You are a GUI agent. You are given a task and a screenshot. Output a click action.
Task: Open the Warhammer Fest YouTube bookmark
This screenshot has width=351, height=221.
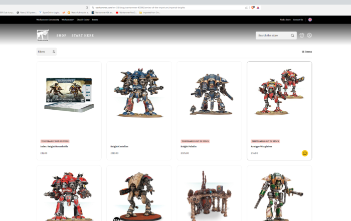coord(126,13)
